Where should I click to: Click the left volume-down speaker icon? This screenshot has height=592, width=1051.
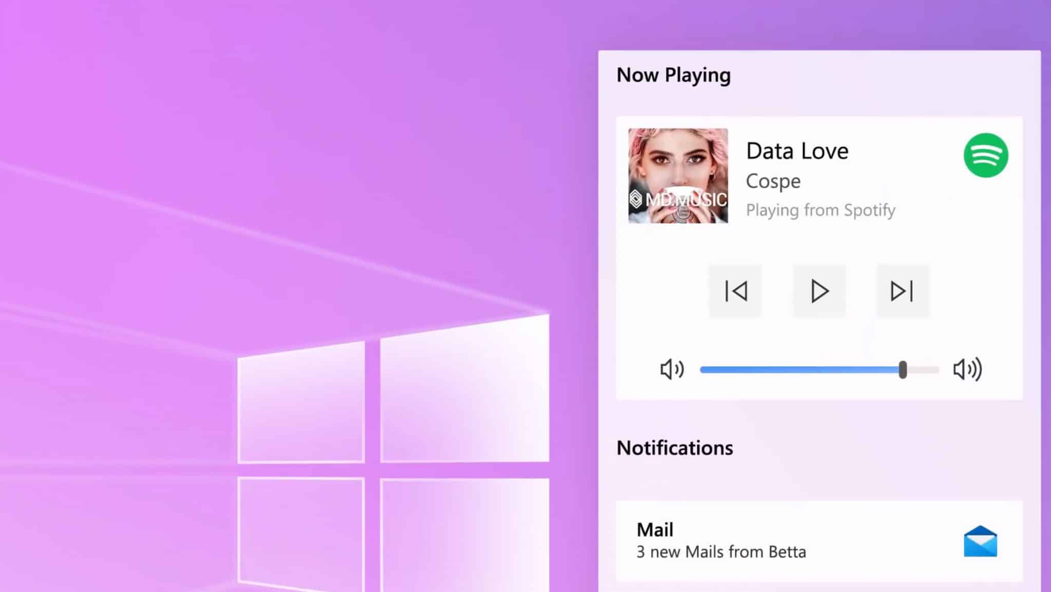pos(671,369)
